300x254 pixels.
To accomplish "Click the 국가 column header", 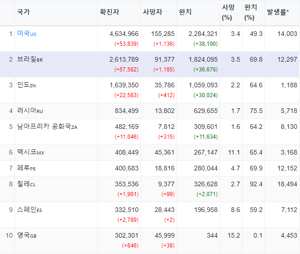I will [x=23, y=12].
